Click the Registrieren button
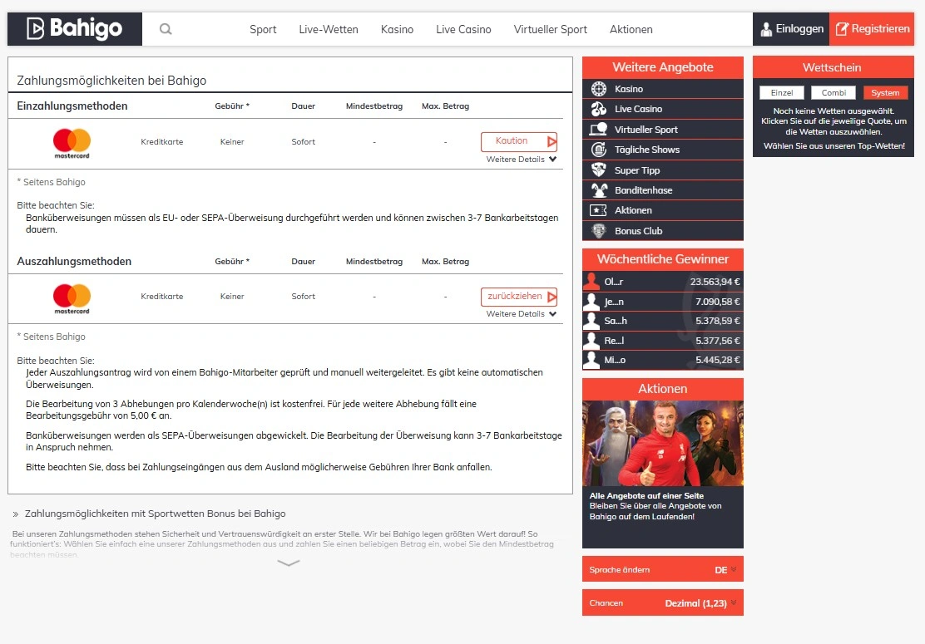This screenshot has height=644, width=925. (872, 29)
